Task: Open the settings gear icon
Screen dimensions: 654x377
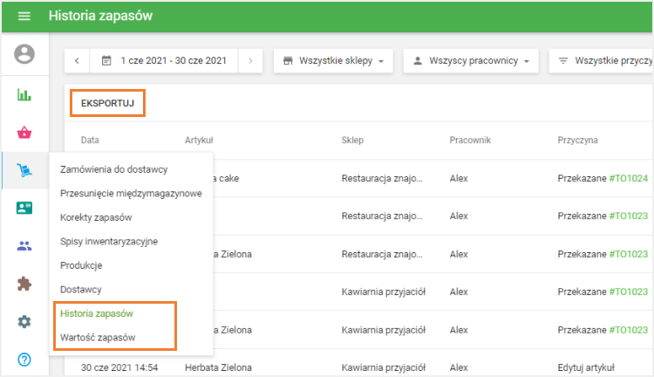Action: [x=24, y=321]
